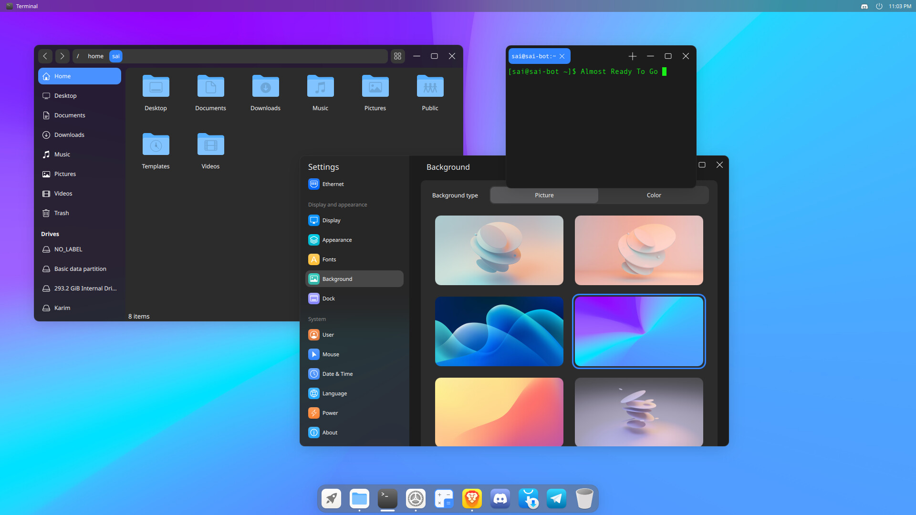Screen dimensions: 916x515
Task: Choose the gray stacked discs wallpaper
Action: (639, 412)
